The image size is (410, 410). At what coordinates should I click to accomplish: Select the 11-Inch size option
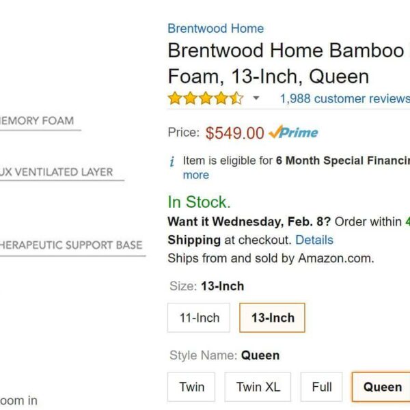[199, 318]
